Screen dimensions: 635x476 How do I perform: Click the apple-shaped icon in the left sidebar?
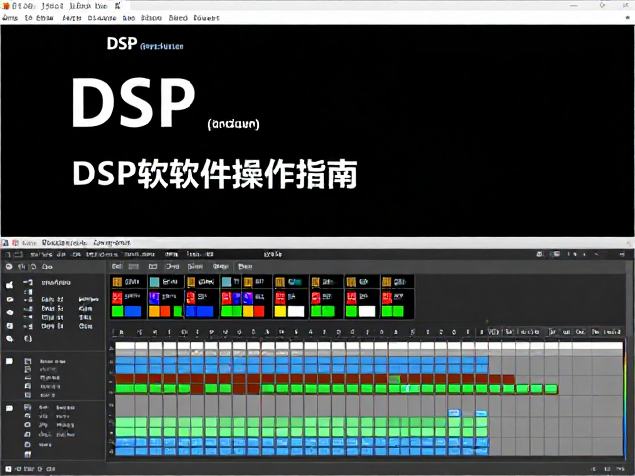[9, 285]
